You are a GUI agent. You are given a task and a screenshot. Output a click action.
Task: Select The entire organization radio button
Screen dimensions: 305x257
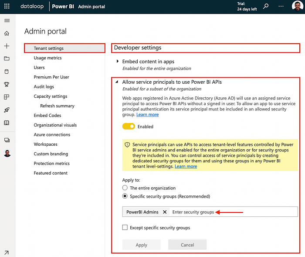pos(125,188)
